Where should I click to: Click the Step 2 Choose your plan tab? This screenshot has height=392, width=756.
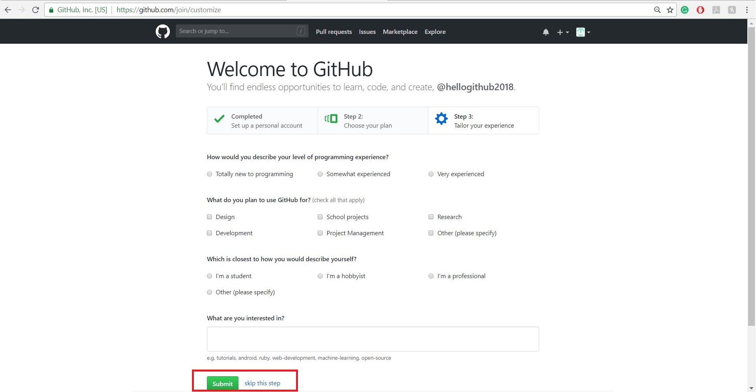click(x=373, y=121)
